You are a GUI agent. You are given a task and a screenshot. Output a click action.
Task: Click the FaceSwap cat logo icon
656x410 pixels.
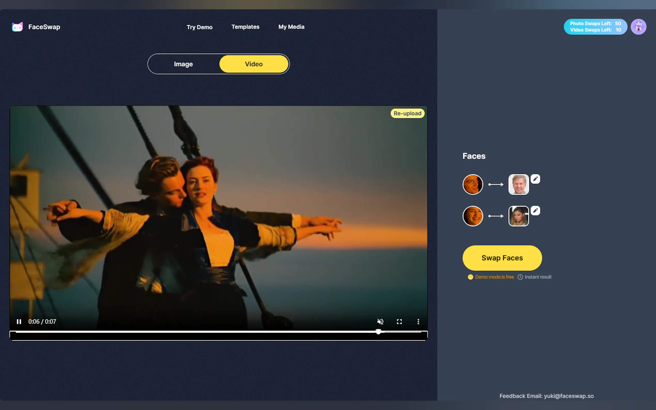(x=17, y=27)
